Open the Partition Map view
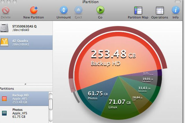 pyautogui.click(x=138, y=10)
